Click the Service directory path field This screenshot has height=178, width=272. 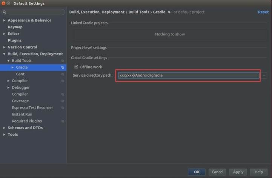coord(189,75)
